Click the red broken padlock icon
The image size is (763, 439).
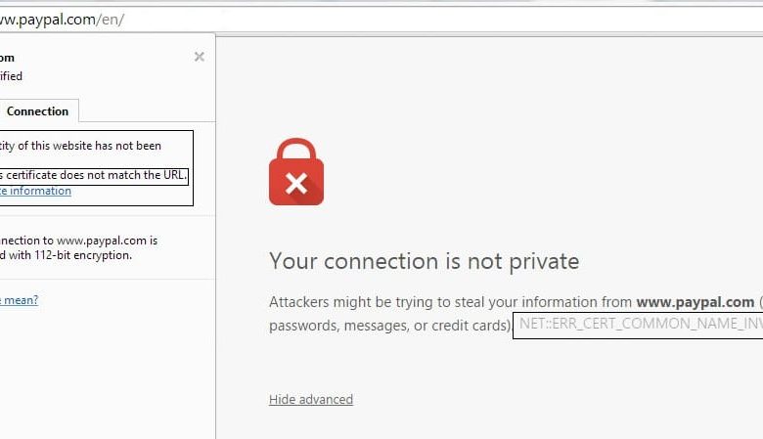click(296, 172)
